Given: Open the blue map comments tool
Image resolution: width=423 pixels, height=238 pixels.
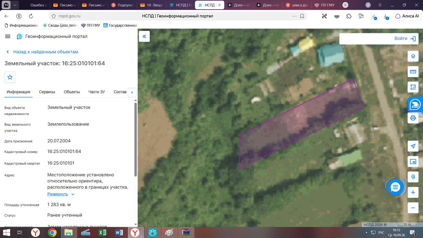Looking at the screenshot, I should [x=415, y=105].
